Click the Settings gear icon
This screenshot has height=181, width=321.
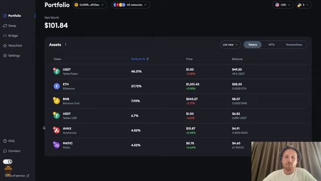point(5,55)
